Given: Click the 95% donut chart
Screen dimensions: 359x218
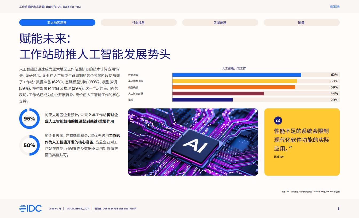Looking at the screenshot, I should pyautogui.click(x=29, y=119).
